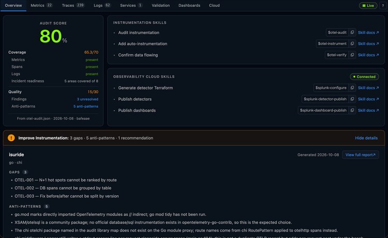This screenshot has width=388, height=238.
Task: Open Skill docs for Add auto-instrumentation
Action: tap(368, 43)
